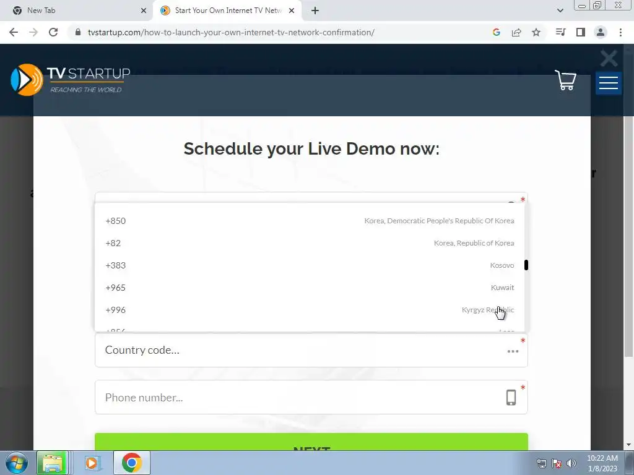Viewport: 634px width, 475px height.
Task: Toggle the side panel icon
Action: 581,32
